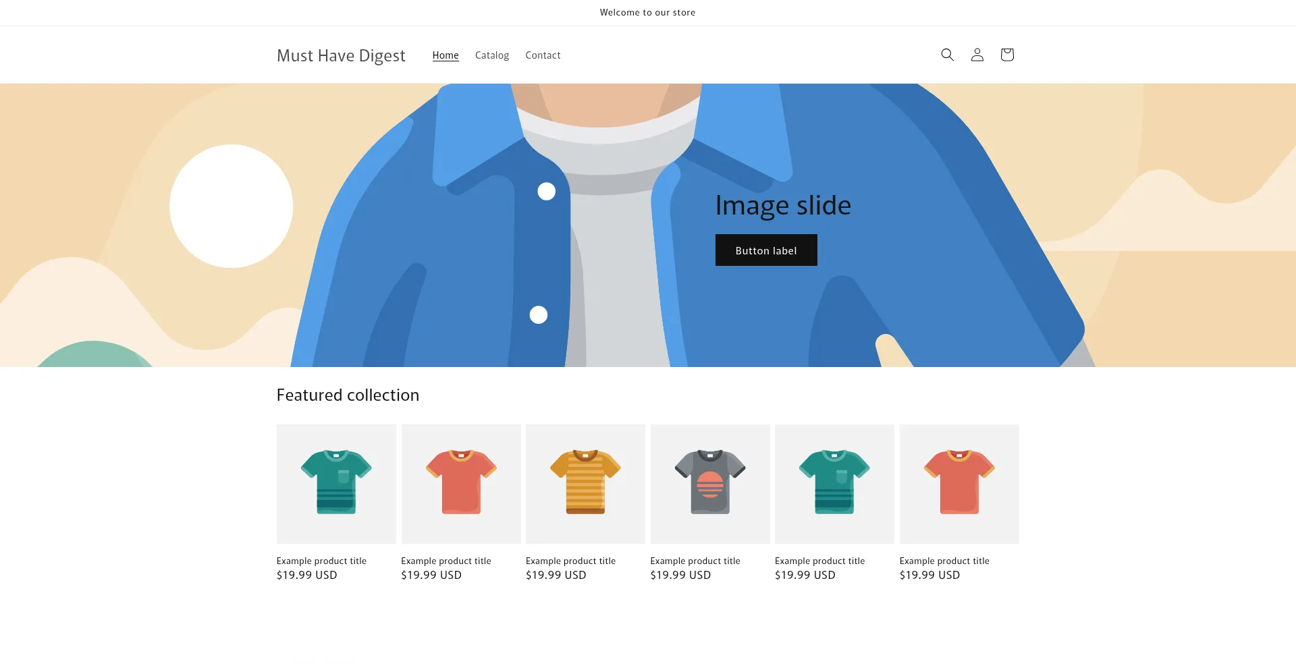Open the yellow striped t-shirt product
The width and height of the screenshot is (1296, 670).
coord(585,483)
